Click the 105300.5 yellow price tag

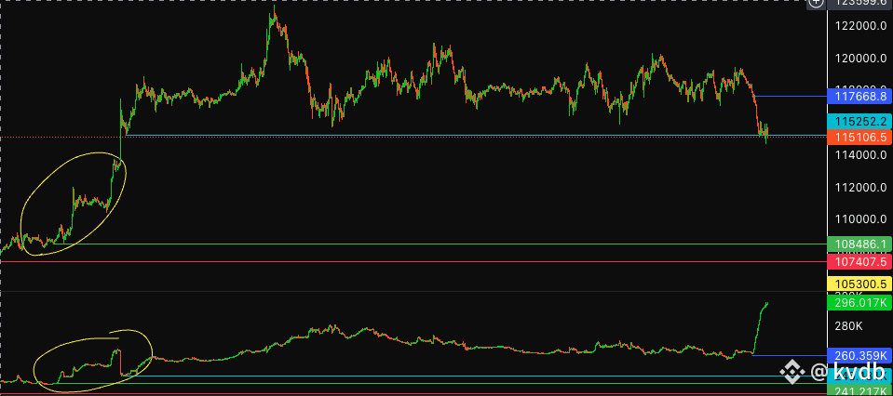859,284
